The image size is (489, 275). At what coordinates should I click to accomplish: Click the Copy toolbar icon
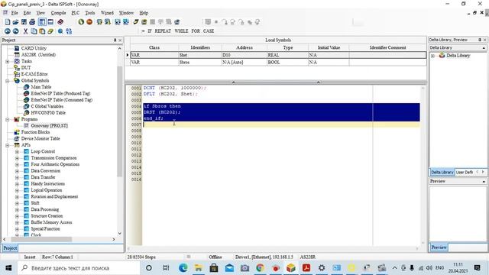click(x=34, y=31)
